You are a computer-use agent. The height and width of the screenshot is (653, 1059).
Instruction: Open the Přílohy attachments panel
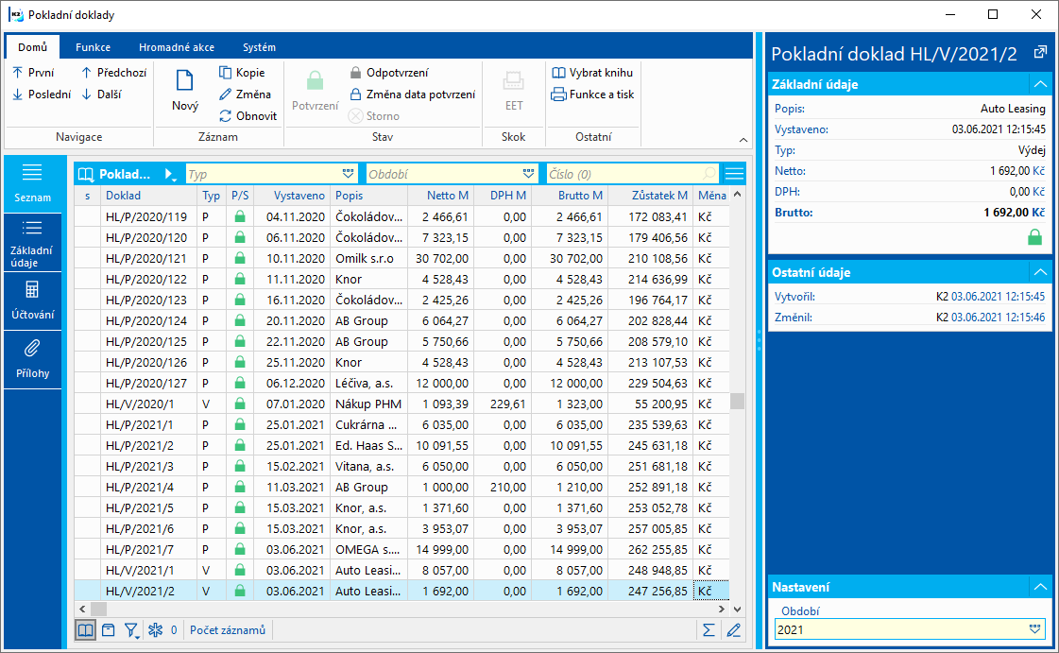point(32,359)
